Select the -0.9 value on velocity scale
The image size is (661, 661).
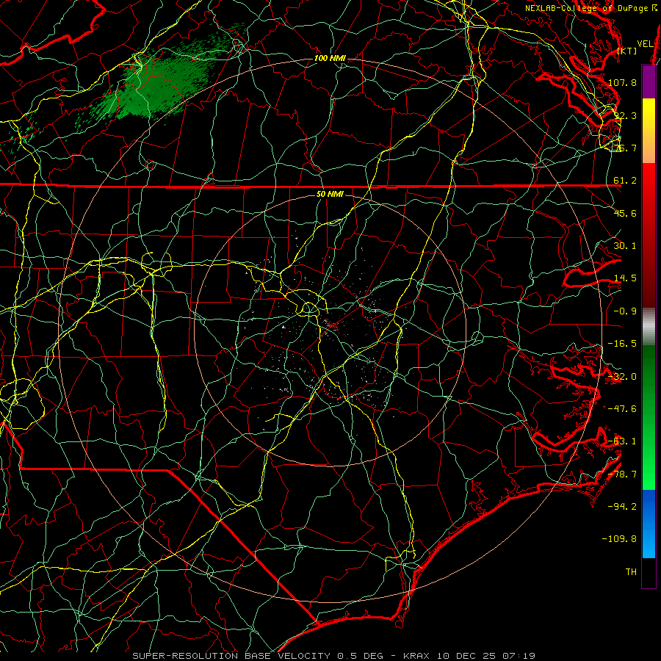625,311
